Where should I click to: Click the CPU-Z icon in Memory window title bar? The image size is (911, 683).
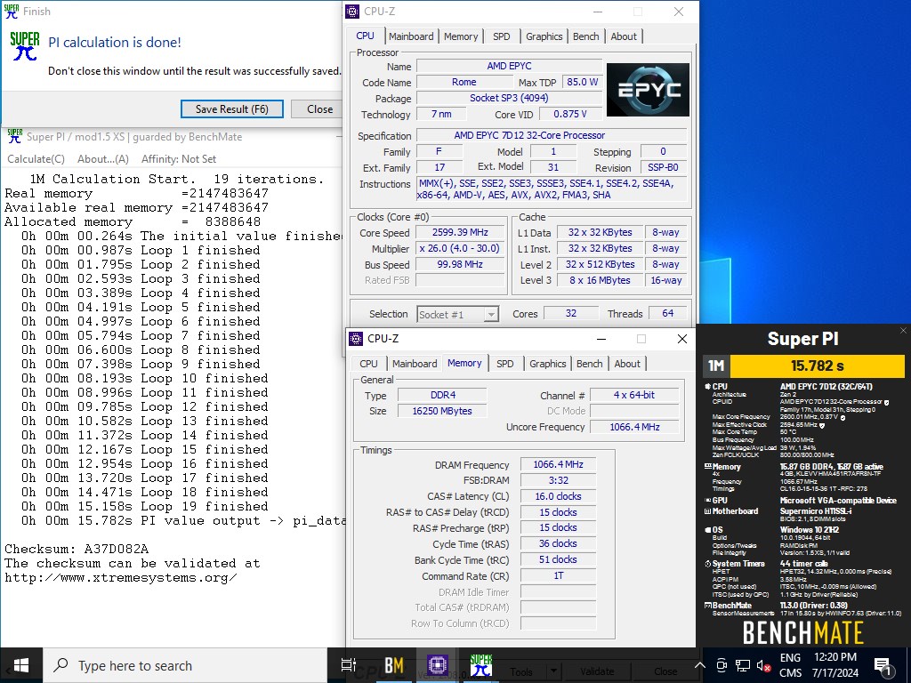pyautogui.click(x=356, y=338)
